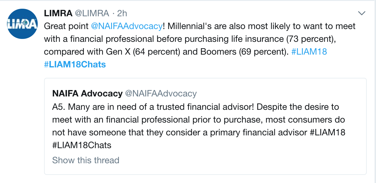The width and height of the screenshot is (376, 183).
Task: Open the bold LIMRA display name
Action: [58, 13]
